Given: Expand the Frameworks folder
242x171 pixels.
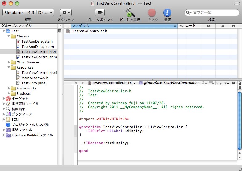Looking at the screenshot, I should pos(9,88).
